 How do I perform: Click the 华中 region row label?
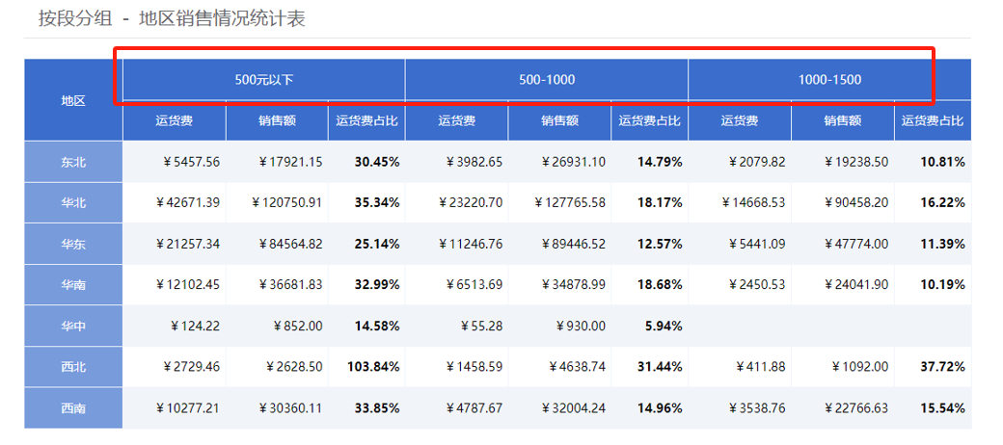73,327
